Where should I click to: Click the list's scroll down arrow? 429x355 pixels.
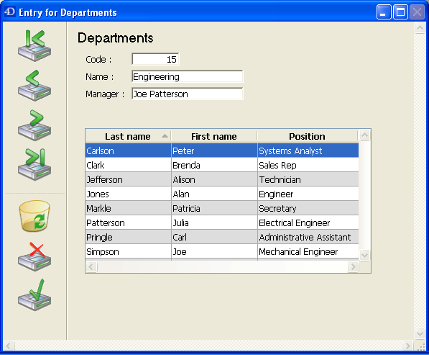pyautogui.click(x=364, y=255)
